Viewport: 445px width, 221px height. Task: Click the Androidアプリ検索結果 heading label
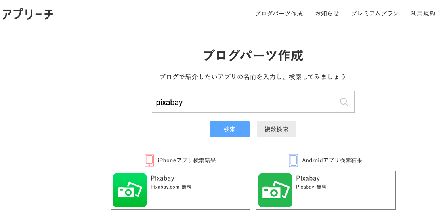(x=332, y=160)
